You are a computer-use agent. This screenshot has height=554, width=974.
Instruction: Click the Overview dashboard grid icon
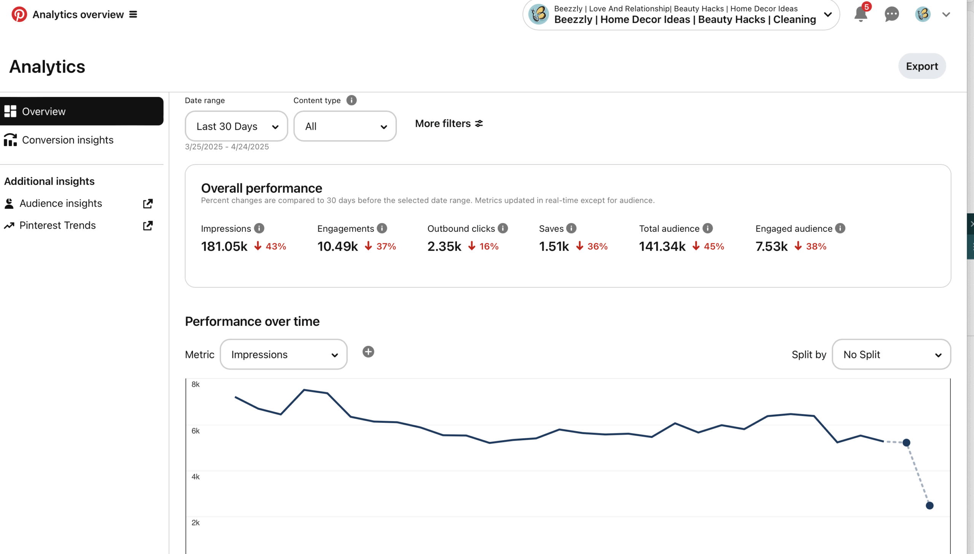click(10, 111)
